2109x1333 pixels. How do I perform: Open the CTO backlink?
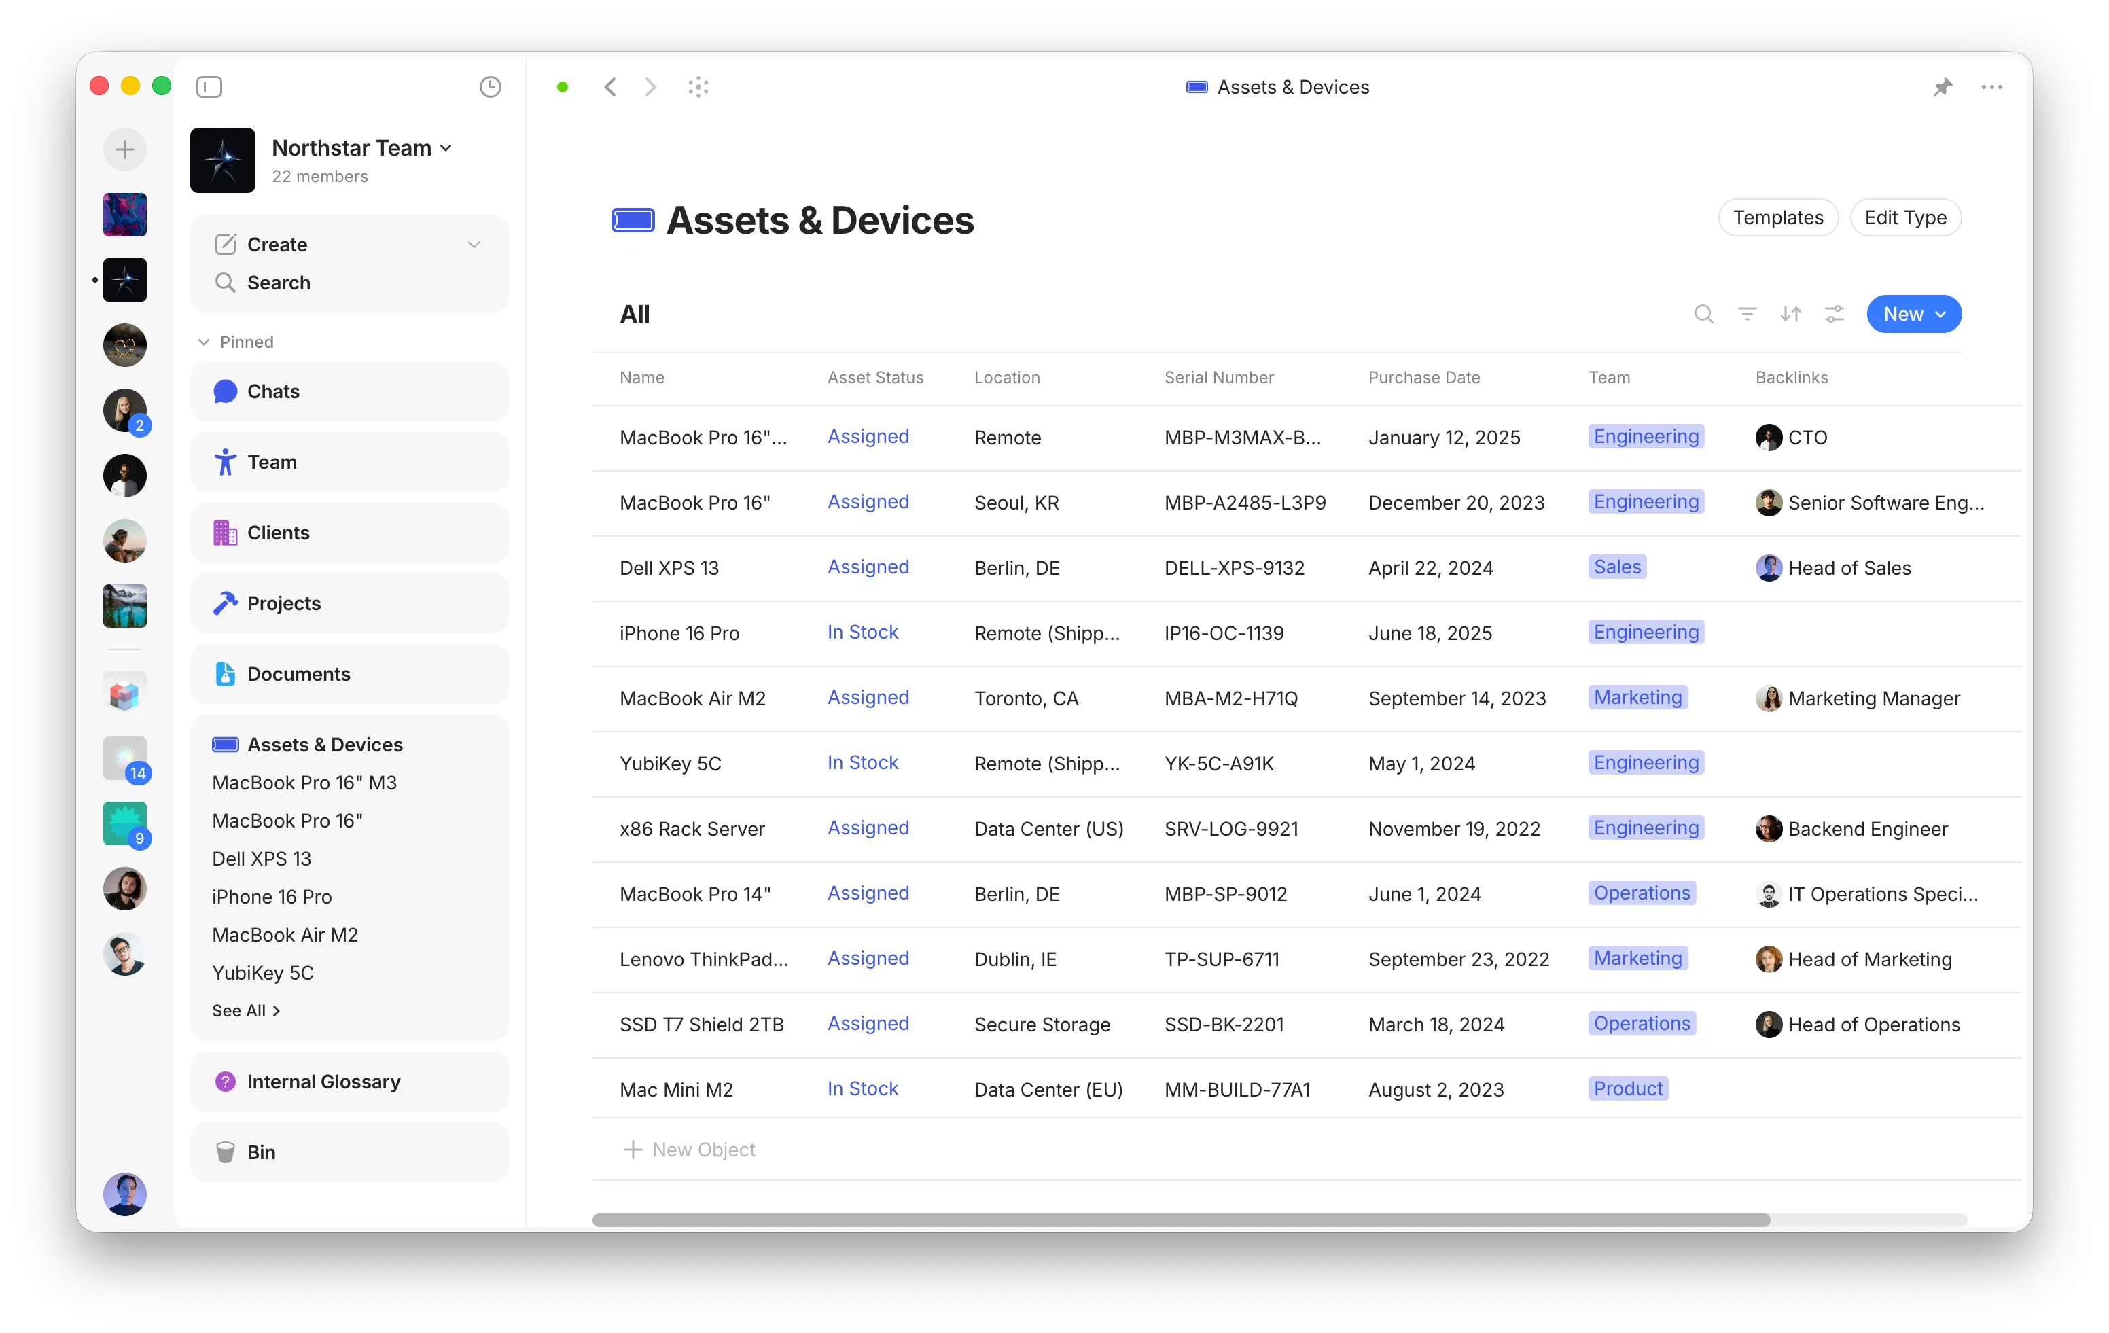pyautogui.click(x=1791, y=437)
